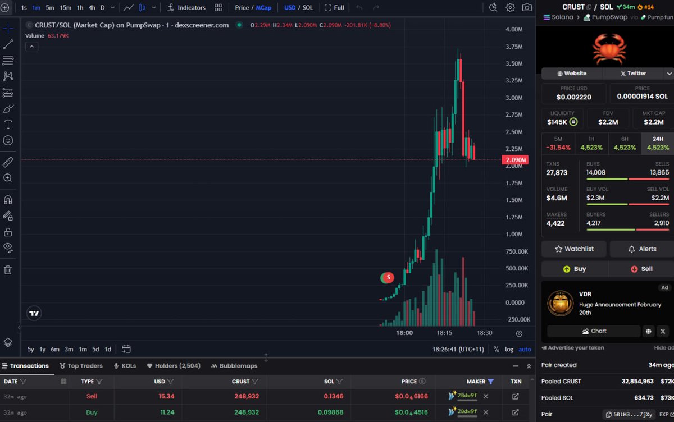Open the DATE column filter

(23, 382)
